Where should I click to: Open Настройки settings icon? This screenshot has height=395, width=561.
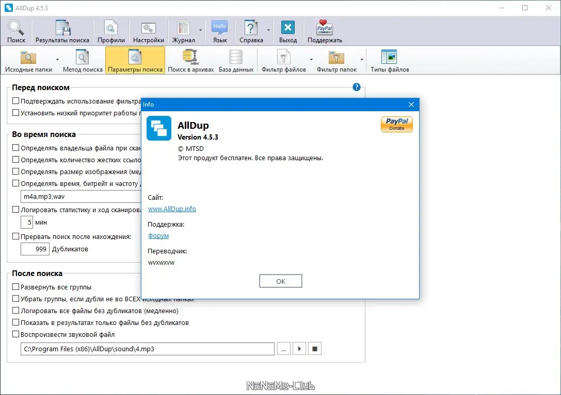point(149,28)
